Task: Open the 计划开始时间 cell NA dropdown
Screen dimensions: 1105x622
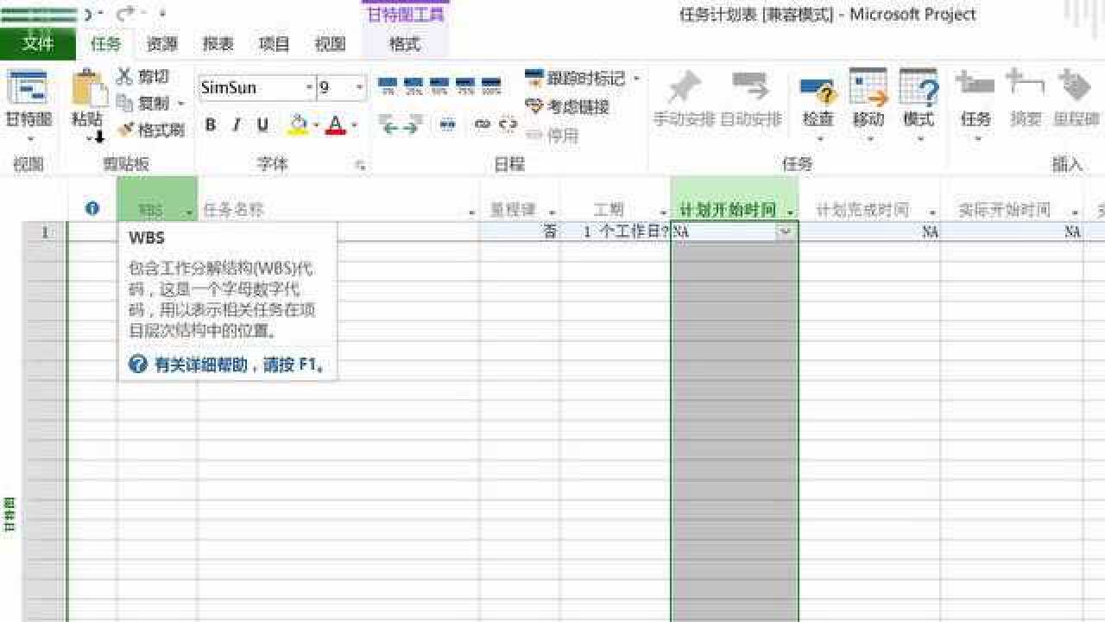Action: pos(786,232)
